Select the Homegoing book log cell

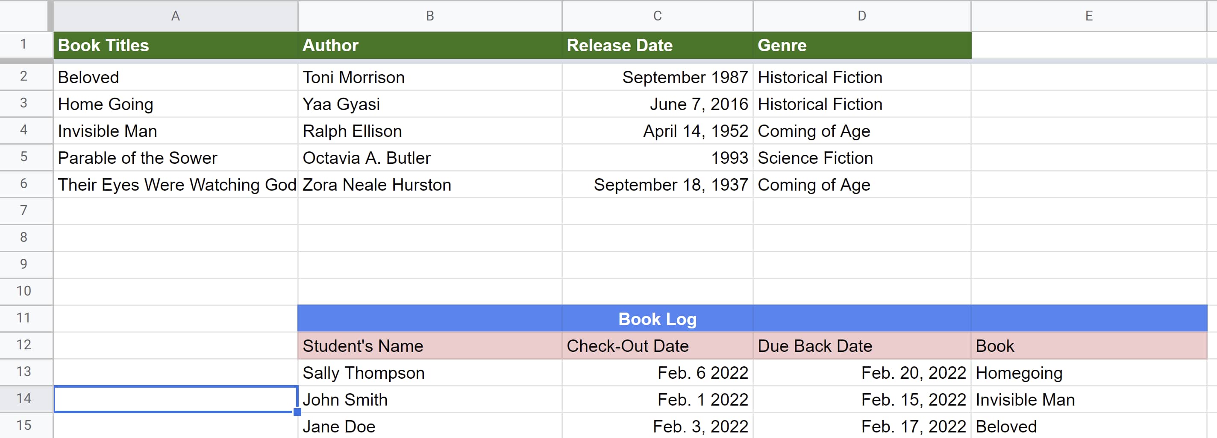(x=1088, y=373)
